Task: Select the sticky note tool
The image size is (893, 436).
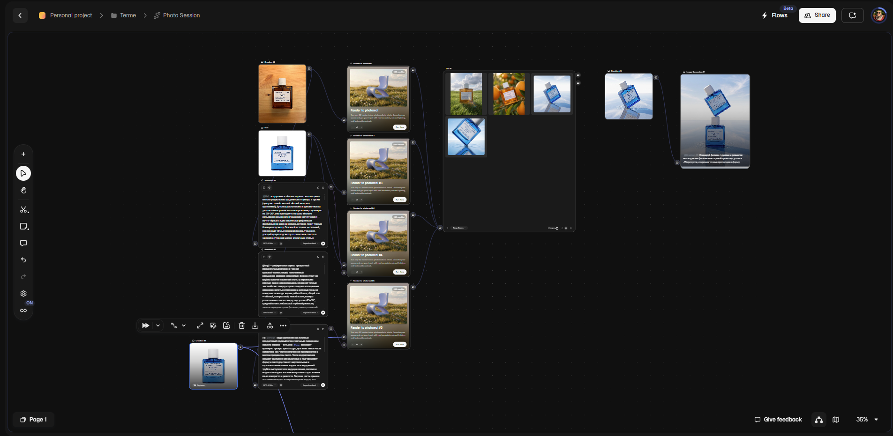Action: (x=24, y=227)
